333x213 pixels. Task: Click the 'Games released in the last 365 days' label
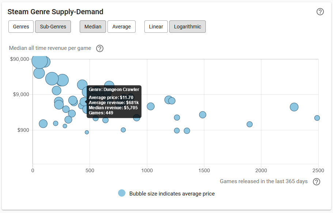(x=264, y=181)
